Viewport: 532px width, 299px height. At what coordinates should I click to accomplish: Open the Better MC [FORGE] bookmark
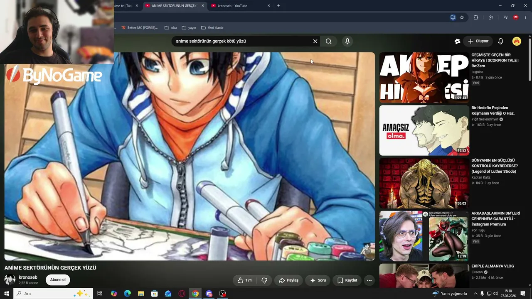pos(139,28)
